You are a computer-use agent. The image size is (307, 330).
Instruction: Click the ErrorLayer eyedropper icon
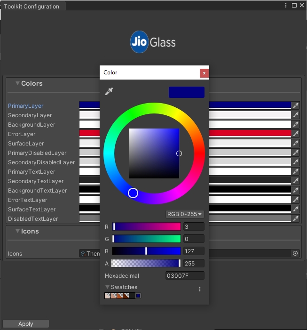[296, 134]
